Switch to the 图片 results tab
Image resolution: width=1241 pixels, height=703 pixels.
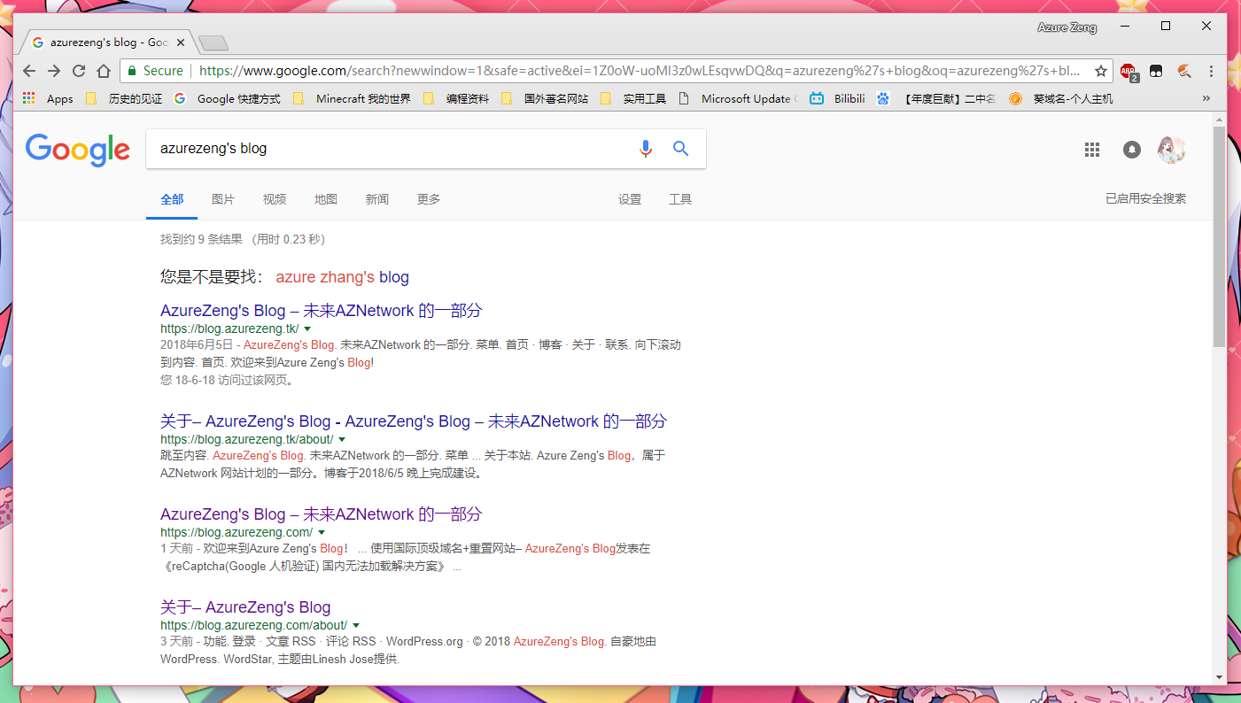[x=223, y=199]
